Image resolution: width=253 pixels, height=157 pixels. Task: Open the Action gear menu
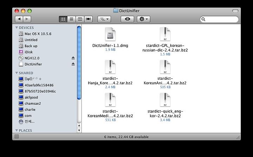(x=144, y=19)
